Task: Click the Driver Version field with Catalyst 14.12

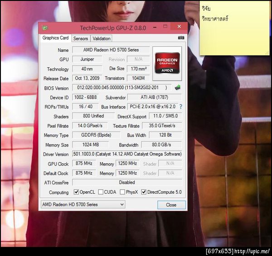Action: coord(127,154)
